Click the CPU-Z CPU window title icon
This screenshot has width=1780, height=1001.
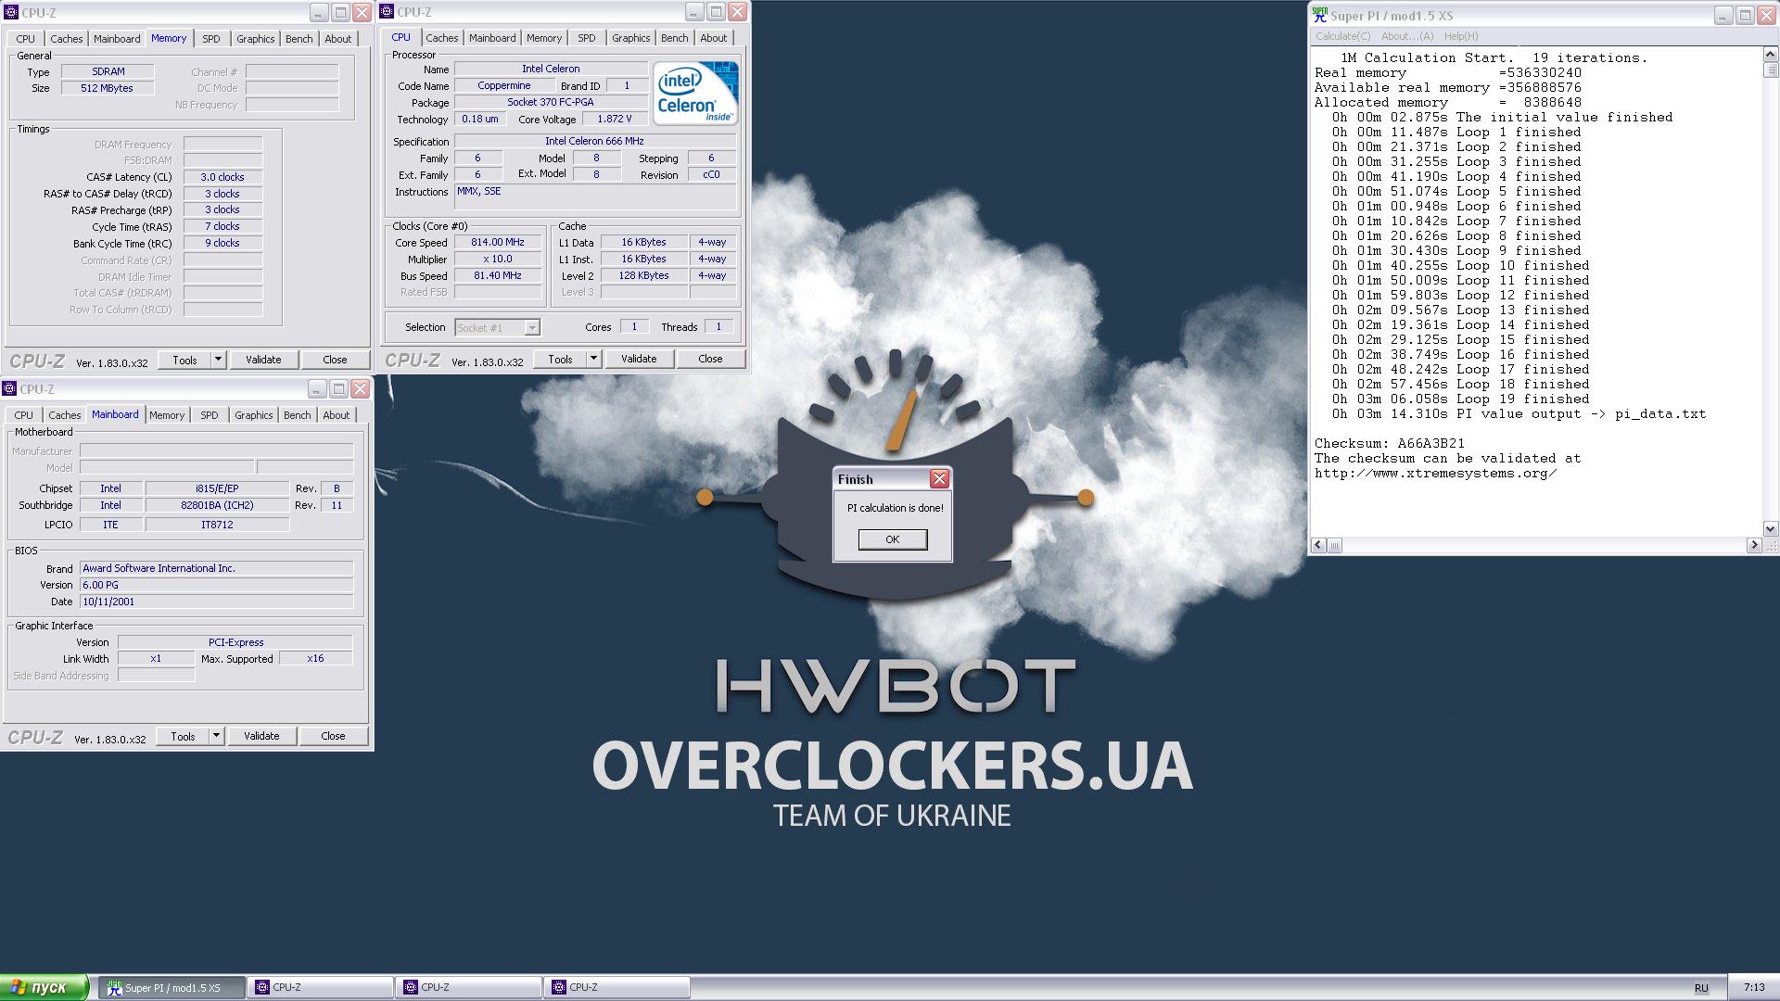pos(387,12)
